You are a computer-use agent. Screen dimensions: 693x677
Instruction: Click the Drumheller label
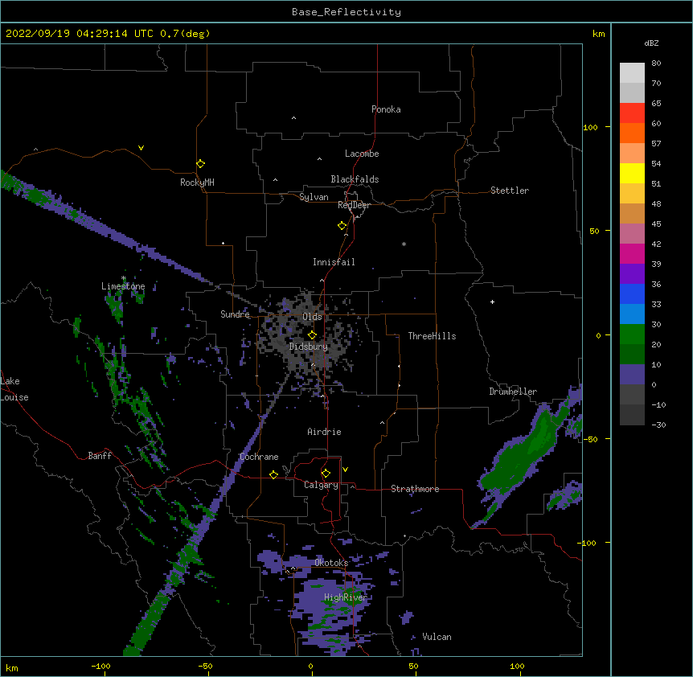[513, 392]
